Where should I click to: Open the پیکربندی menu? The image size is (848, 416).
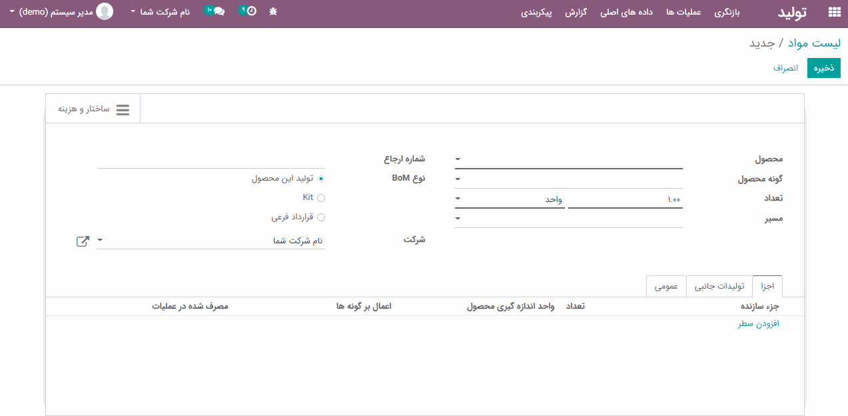point(536,13)
